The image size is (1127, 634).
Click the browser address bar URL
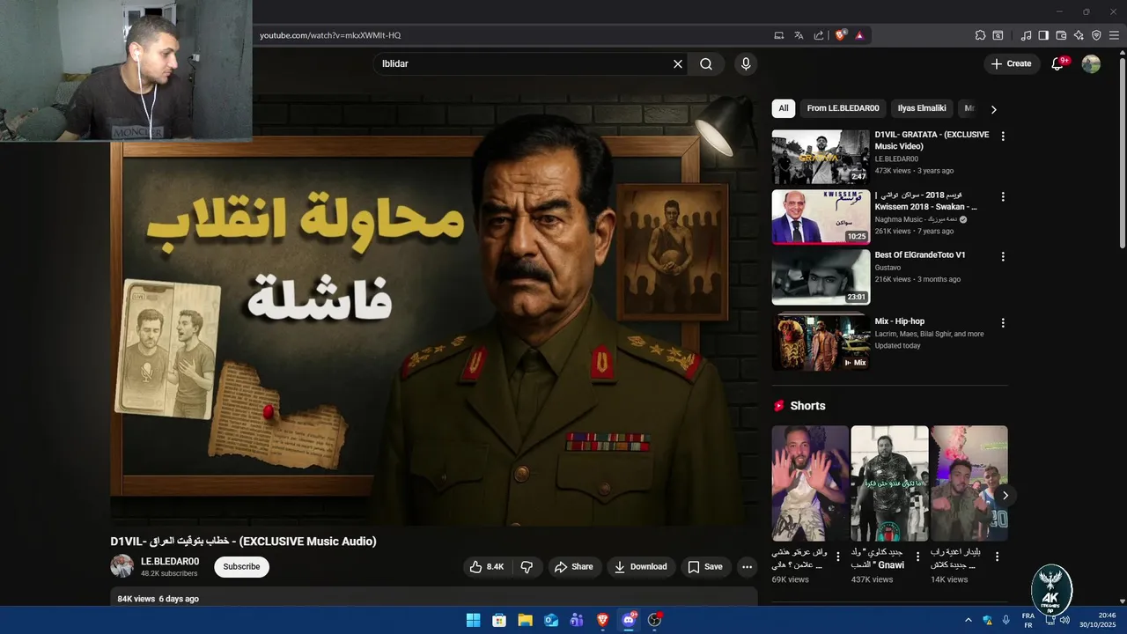click(330, 35)
